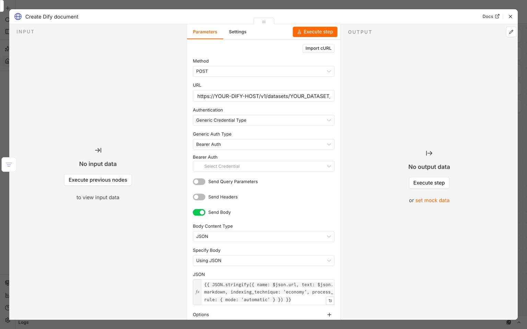The width and height of the screenshot is (527, 329).
Task: Select the Parameters tab
Action: (x=205, y=32)
